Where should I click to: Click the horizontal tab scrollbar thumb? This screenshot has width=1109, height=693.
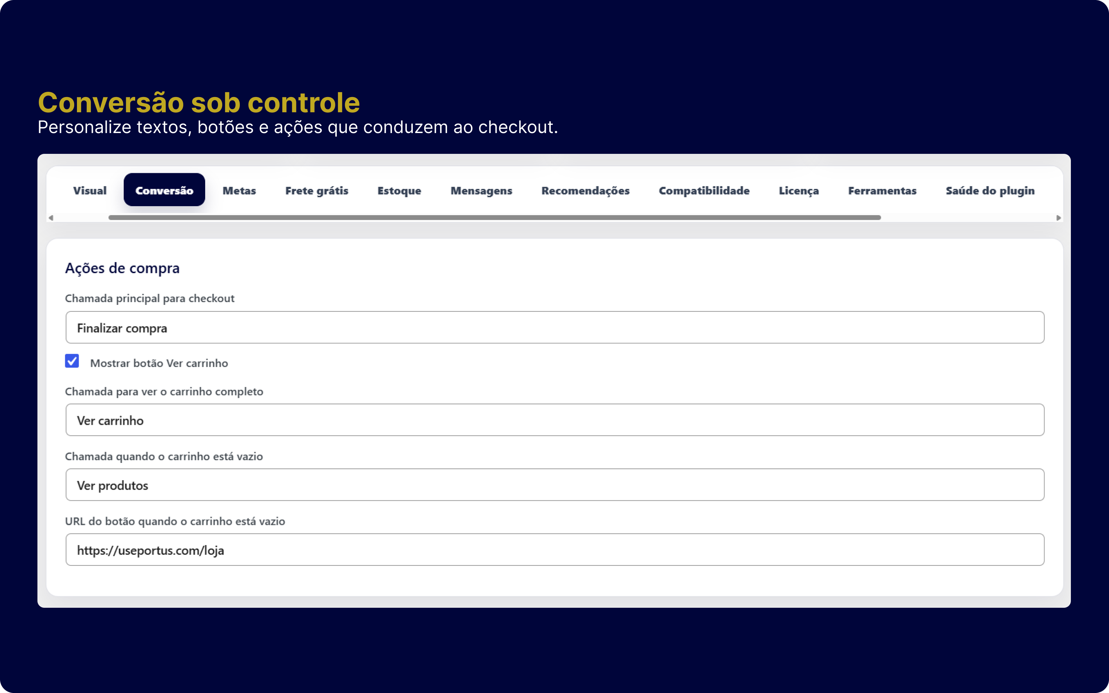coord(495,218)
